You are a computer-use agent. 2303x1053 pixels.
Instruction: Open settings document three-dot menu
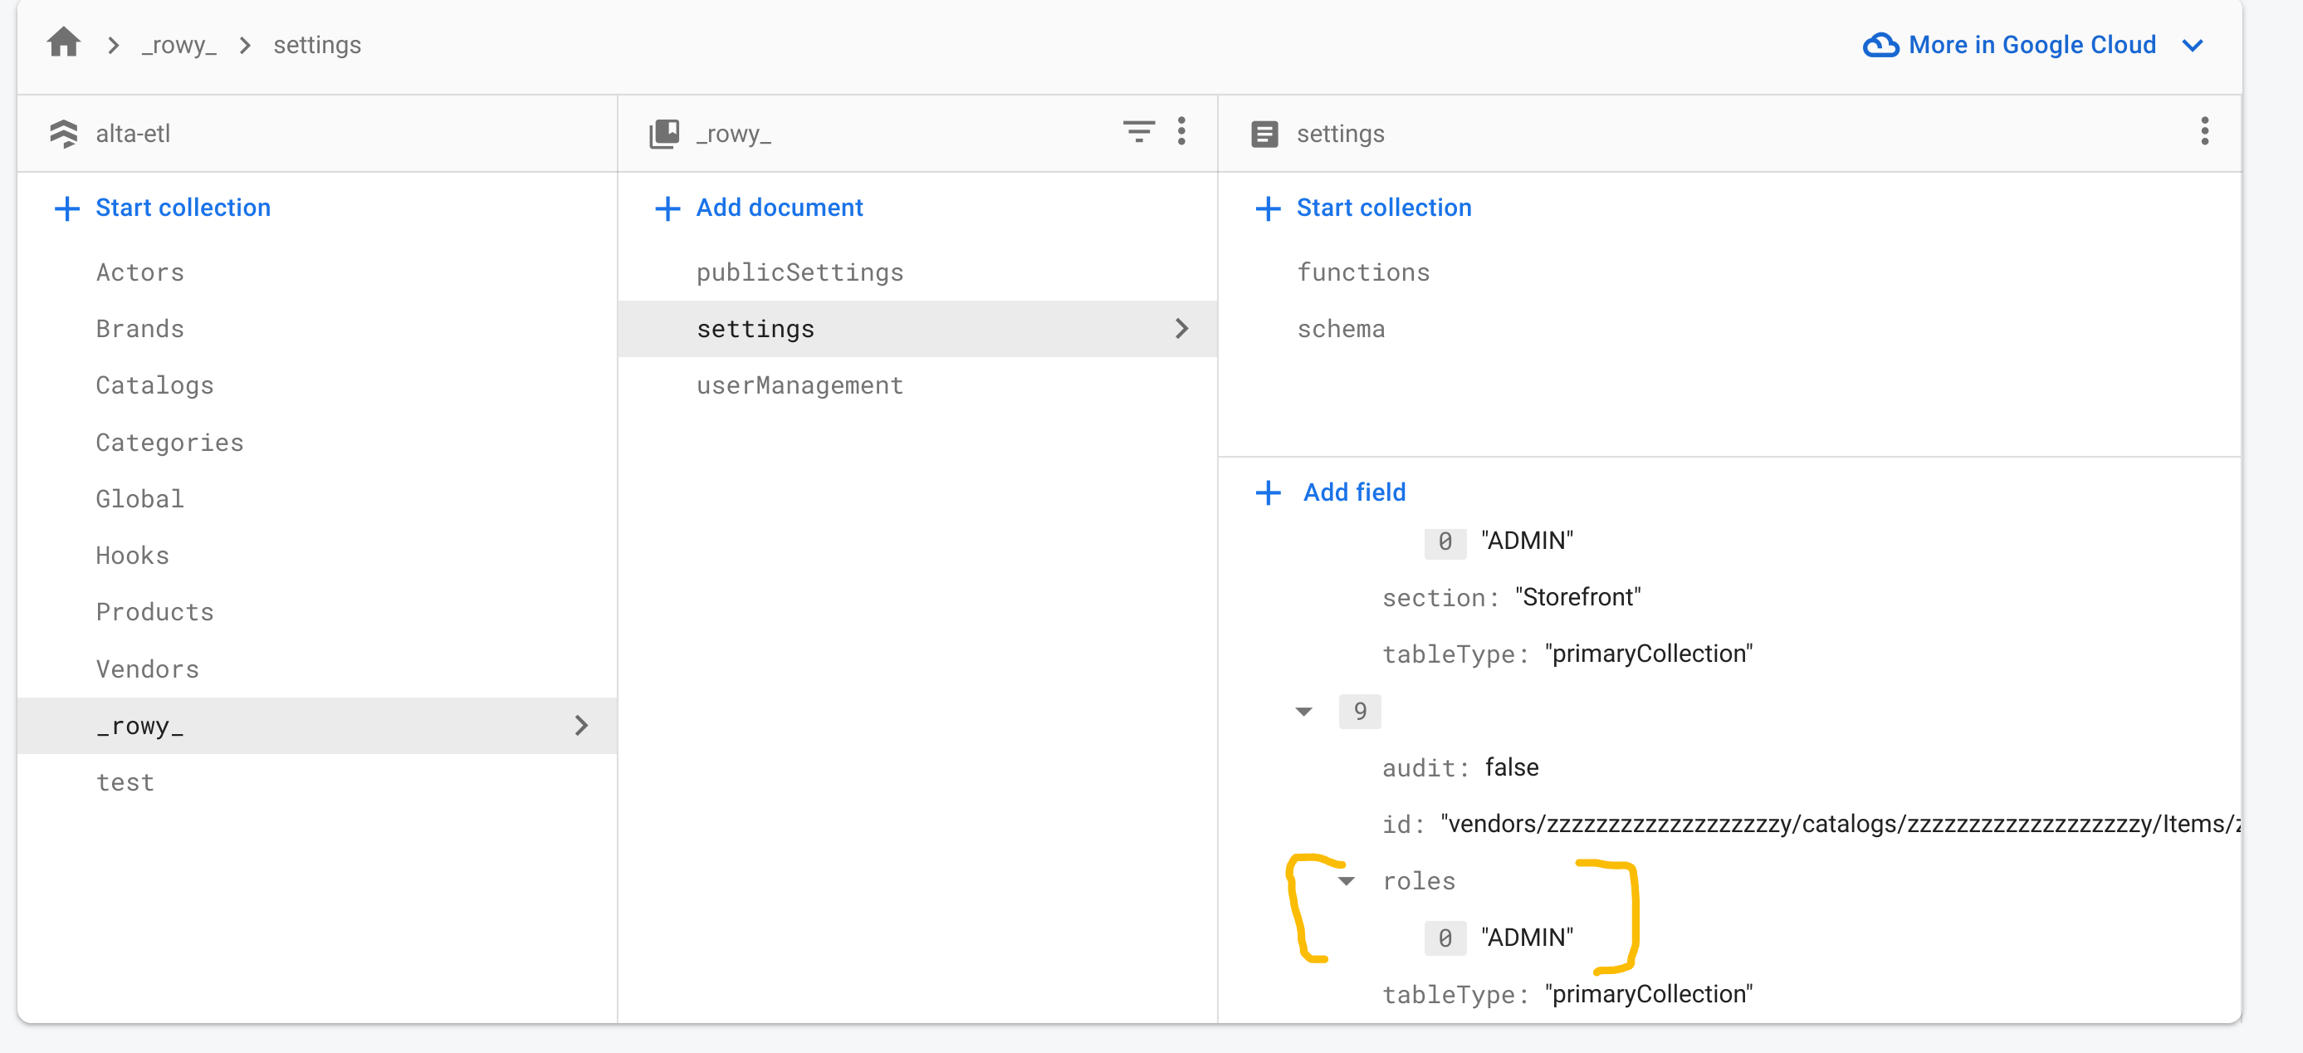[2205, 131]
